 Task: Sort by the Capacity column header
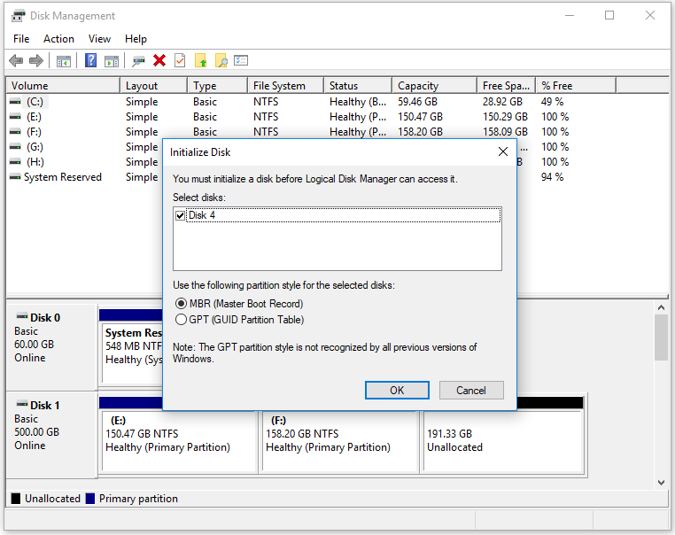pos(434,86)
